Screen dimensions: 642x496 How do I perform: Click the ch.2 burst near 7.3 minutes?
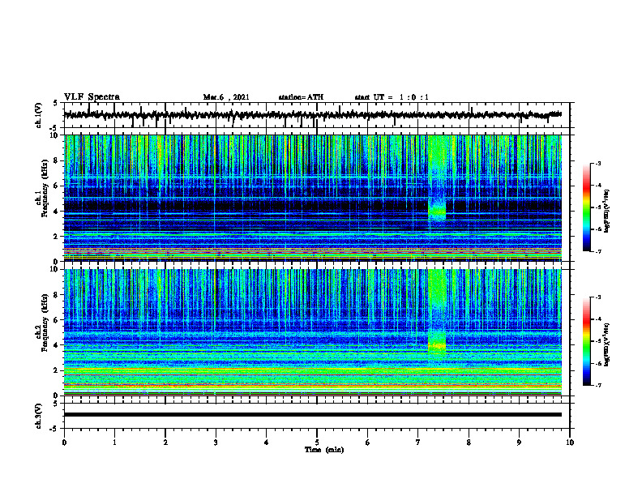pyautogui.click(x=437, y=347)
